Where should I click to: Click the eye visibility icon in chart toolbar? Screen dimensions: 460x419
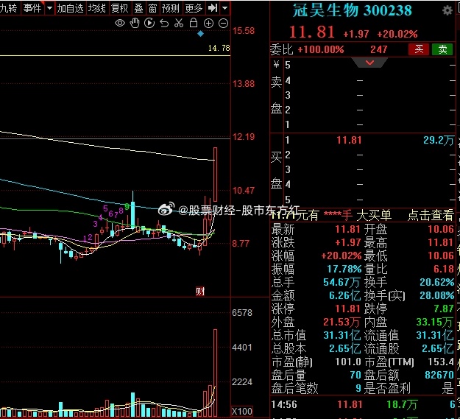(120, 24)
